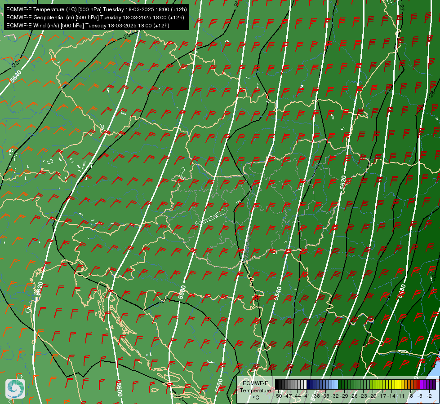The image size is (440, 404).
Task: Click the -32 tick label in the legend
Action: point(335,396)
